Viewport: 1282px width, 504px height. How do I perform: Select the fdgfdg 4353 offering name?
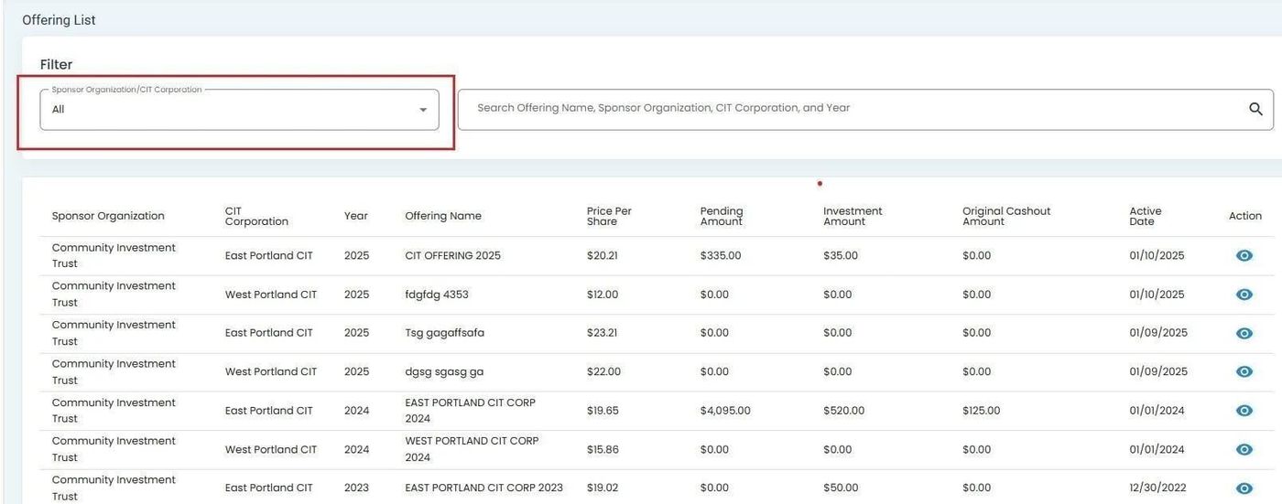[x=437, y=295]
